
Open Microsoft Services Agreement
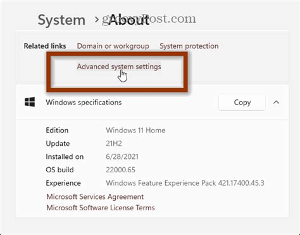[x=95, y=196]
